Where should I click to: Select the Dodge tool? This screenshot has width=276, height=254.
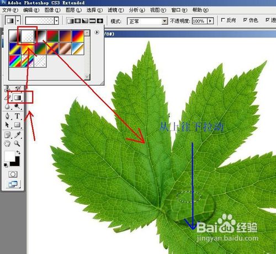(x=17, y=107)
